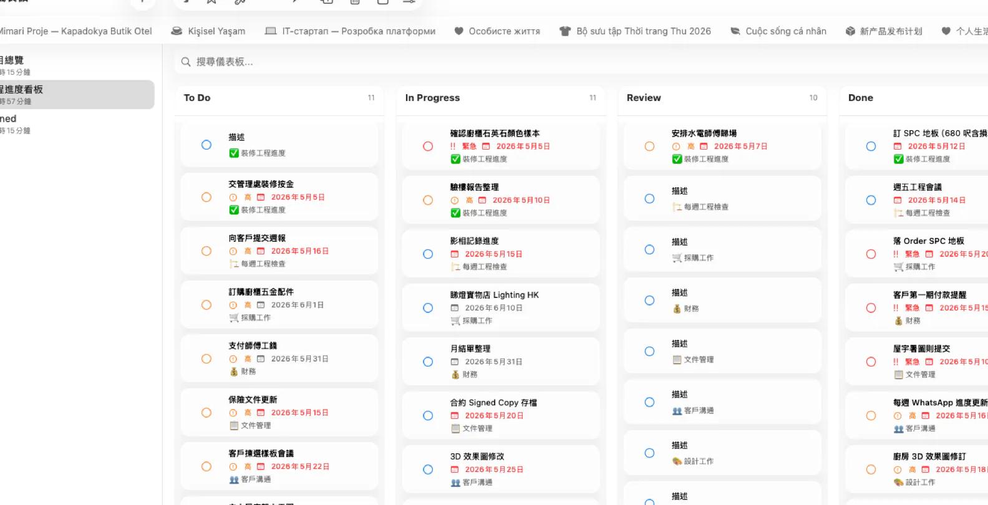Click priority clock icon on 安排水電師傅睇場 card
988x505 pixels.
(x=676, y=147)
